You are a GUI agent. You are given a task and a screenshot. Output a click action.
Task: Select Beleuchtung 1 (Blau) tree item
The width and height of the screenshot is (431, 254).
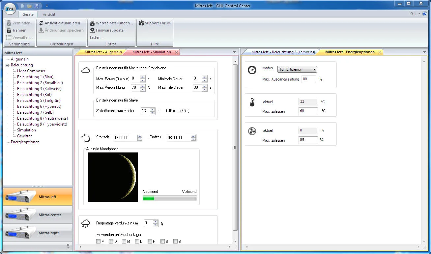(x=35, y=77)
